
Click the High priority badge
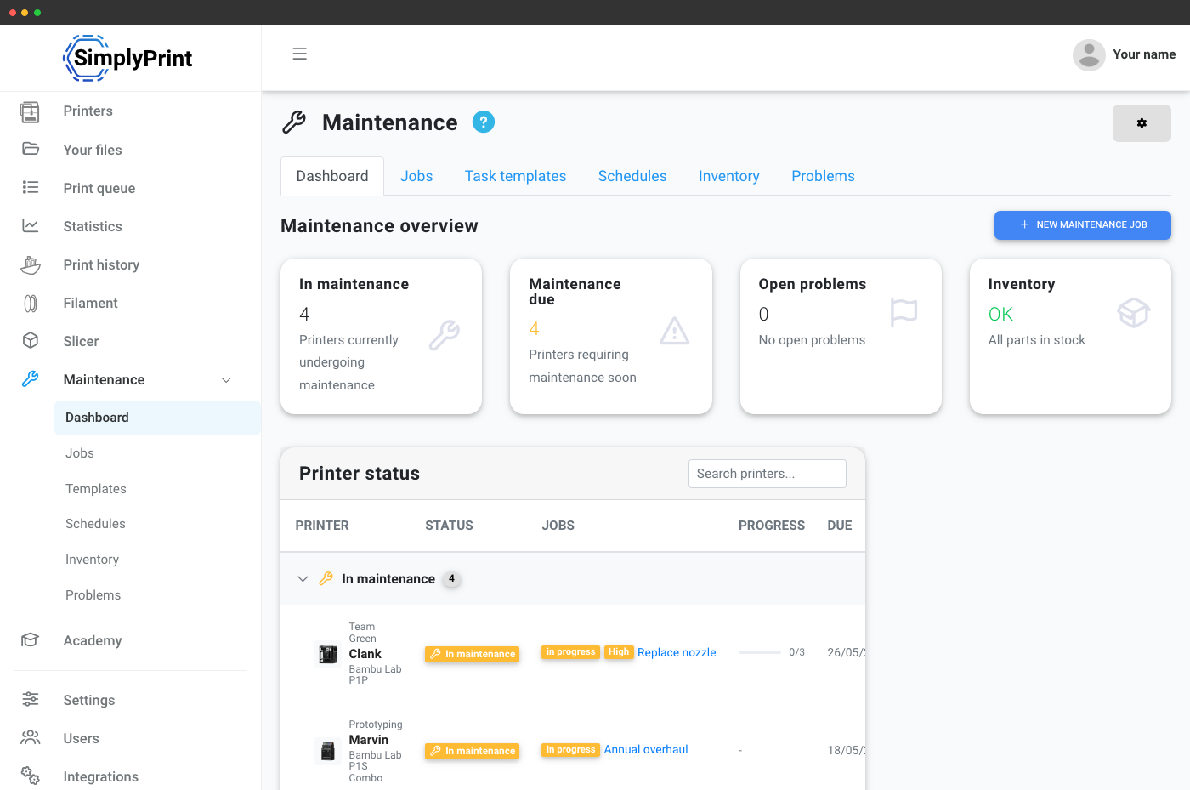[x=619, y=652]
